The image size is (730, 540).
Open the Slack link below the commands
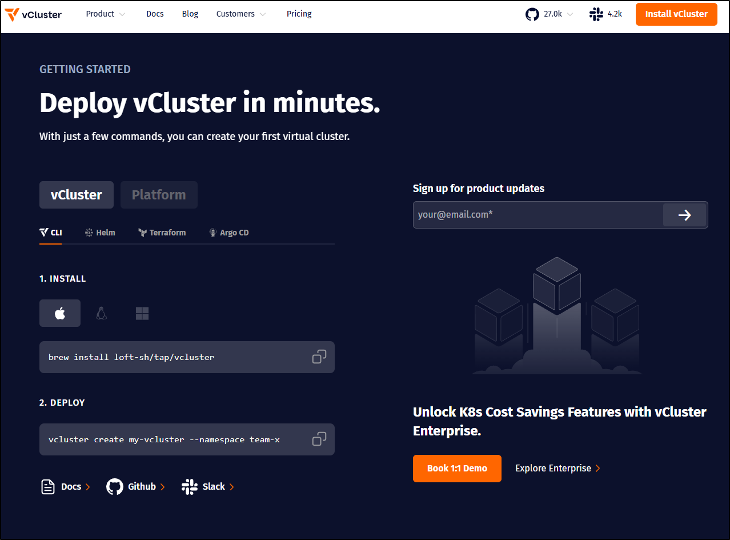(208, 487)
